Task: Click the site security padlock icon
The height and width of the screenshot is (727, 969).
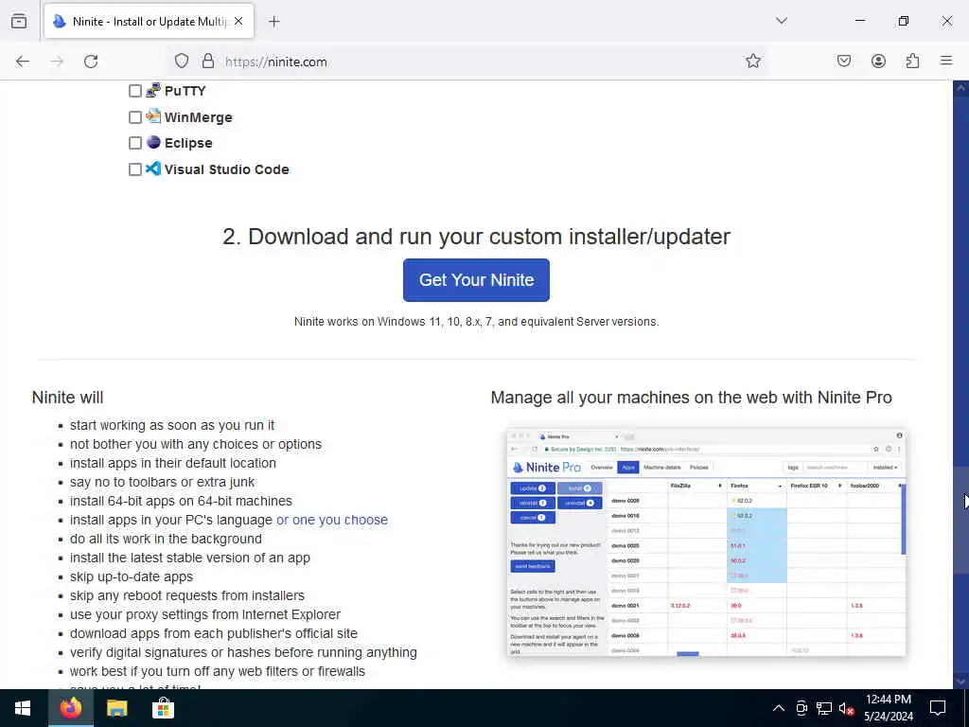Action: [x=208, y=62]
